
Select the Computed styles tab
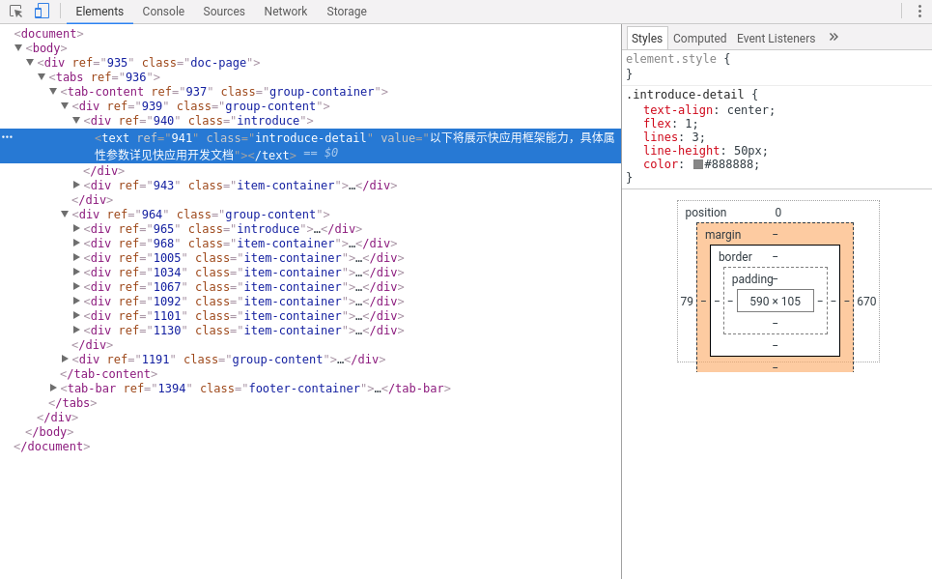pos(699,39)
